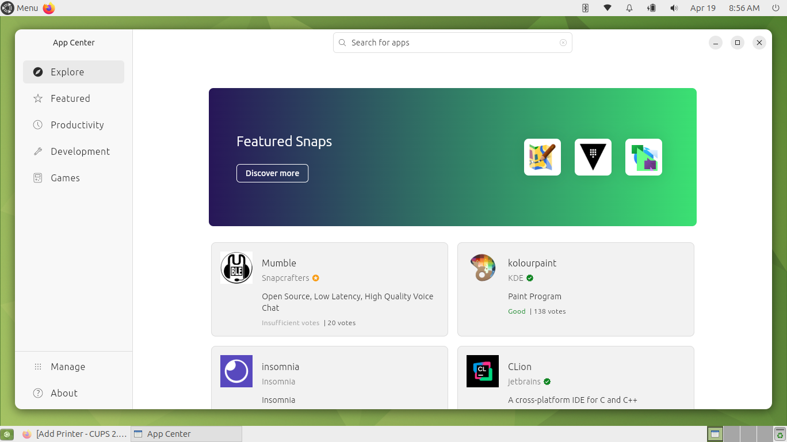This screenshot has height=442, width=787.
Task: Open the Explore section in sidebar
Action: pos(74,72)
